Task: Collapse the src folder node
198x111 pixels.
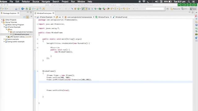Action: point(6,30)
